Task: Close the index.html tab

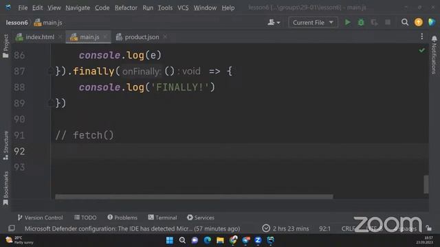Action: [60, 36]
